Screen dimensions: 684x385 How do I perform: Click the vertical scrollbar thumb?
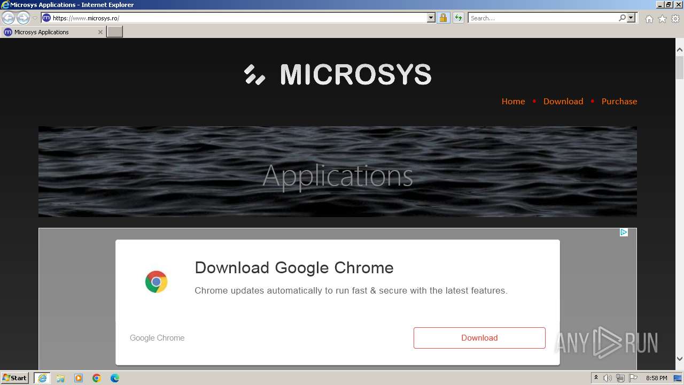click(x=680, y=68)
